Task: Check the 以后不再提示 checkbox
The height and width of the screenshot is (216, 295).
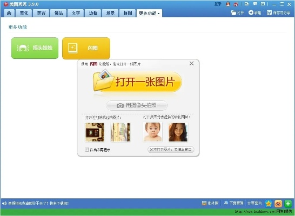Action: point(87,150)
